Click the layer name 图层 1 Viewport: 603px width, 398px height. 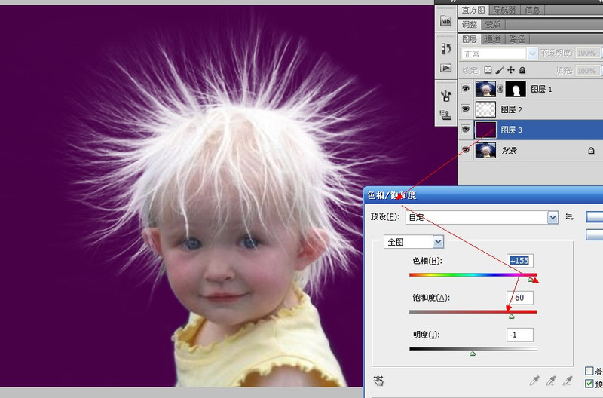pyautogui.click(x=541, y=89)
